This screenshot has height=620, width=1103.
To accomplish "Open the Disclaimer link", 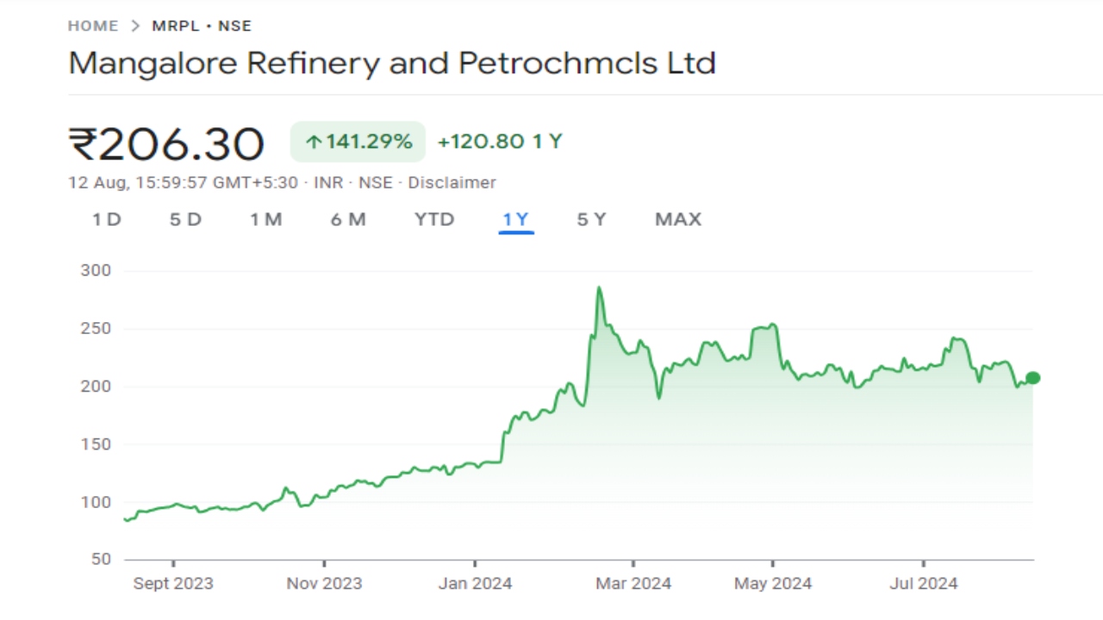I will pyautogui.click(x=452, y=183).
